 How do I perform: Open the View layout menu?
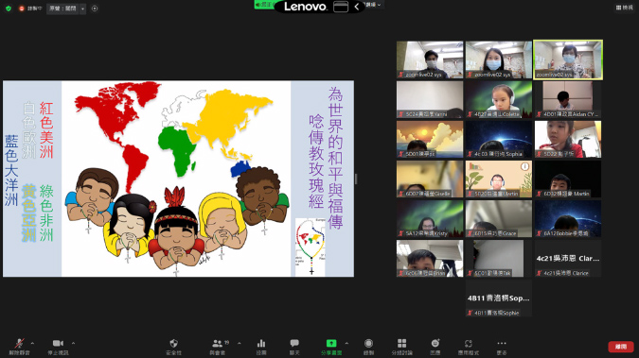point(625,8)
